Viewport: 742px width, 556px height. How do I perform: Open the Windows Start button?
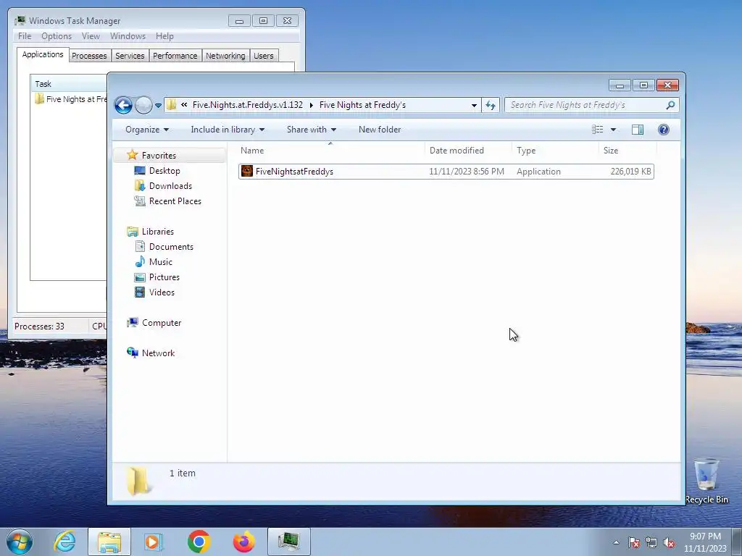tap(20, 542)
